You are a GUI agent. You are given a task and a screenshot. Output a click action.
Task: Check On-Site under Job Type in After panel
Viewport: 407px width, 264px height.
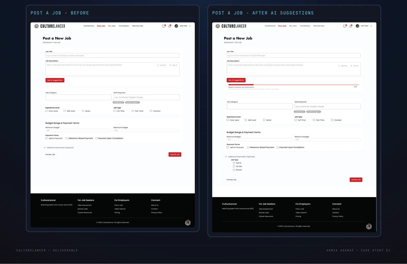coord(234,166)
